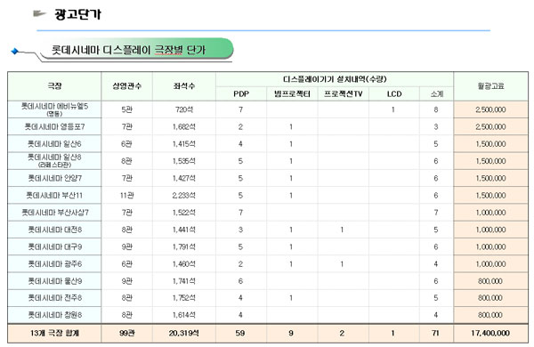Click the 11관 cell in the 부산11 row
Screen dimensions: 534x347
tap(126, 196)
